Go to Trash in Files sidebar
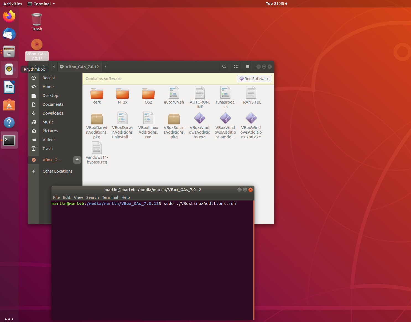 point(55,149)
